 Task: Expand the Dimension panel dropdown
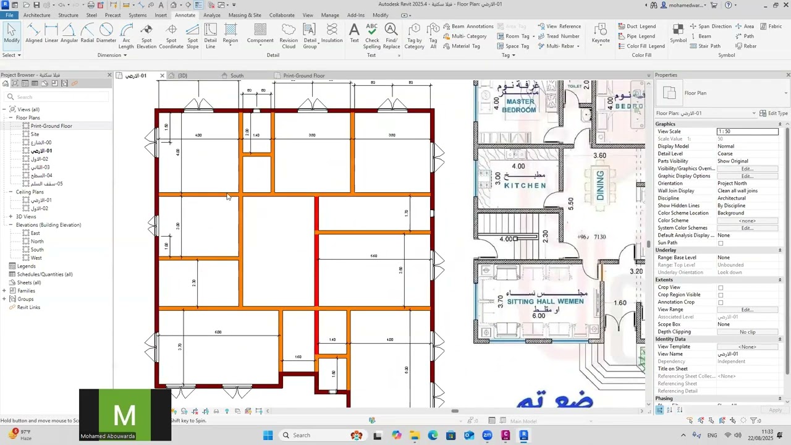[x=112, y=56]
